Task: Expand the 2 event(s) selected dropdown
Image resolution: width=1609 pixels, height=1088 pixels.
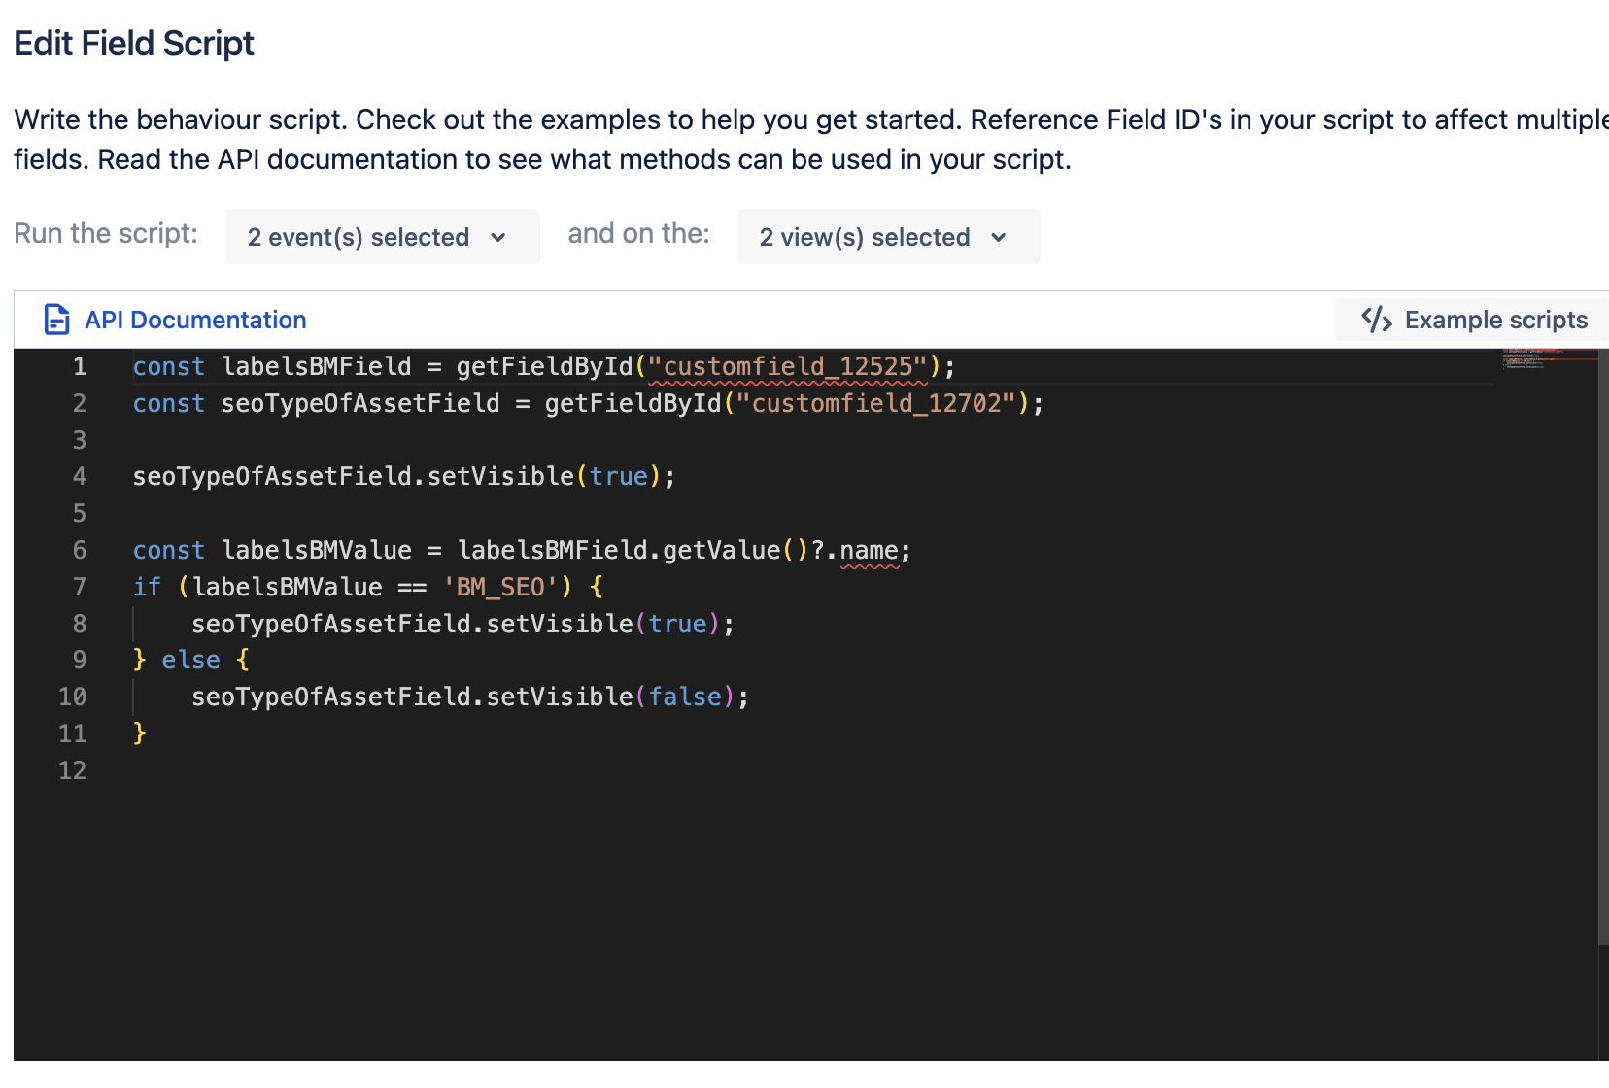Action: point(383,237)
